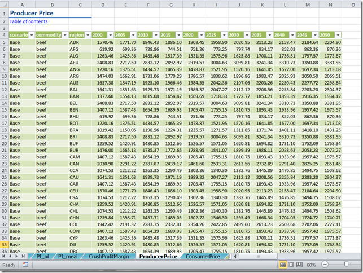Click the Select All corner box
Viewport: 363px width, 273px height.
click(4, 5)
